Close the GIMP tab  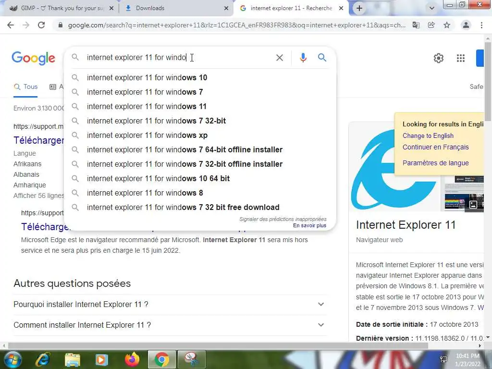(x=111, y=9)
